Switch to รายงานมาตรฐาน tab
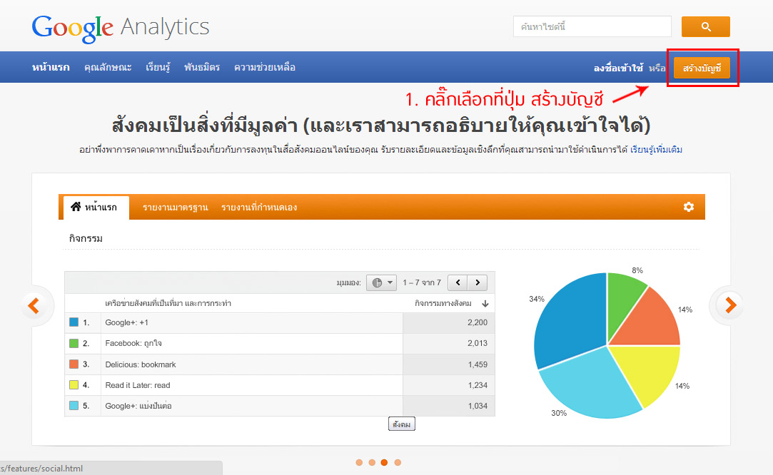 (175, 208)
